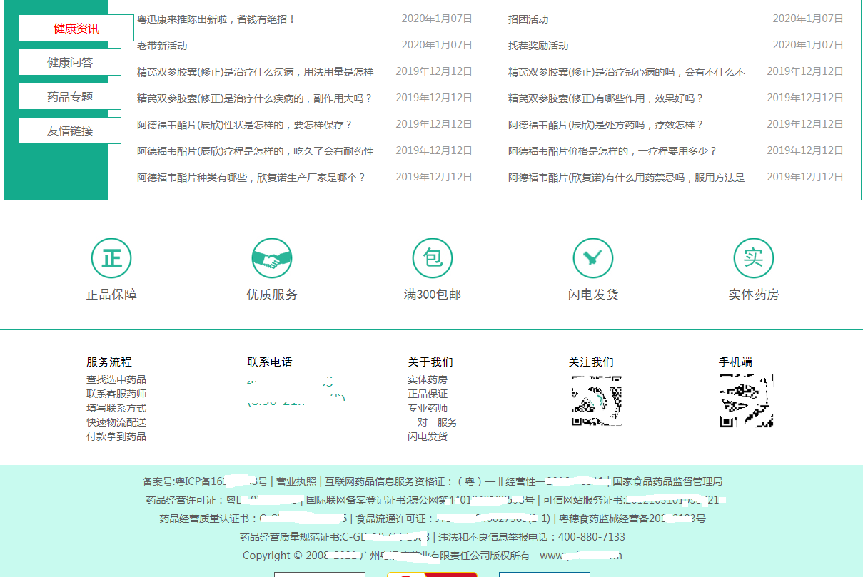Open 阿德福韦酯片价格是怎样的 article

click(612, 151)
